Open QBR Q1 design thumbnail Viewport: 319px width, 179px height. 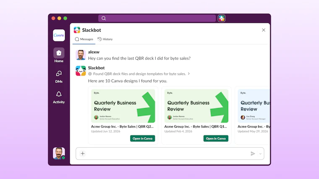[196, 106]
